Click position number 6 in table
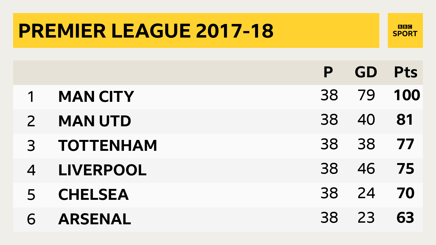 pos(31,219)
